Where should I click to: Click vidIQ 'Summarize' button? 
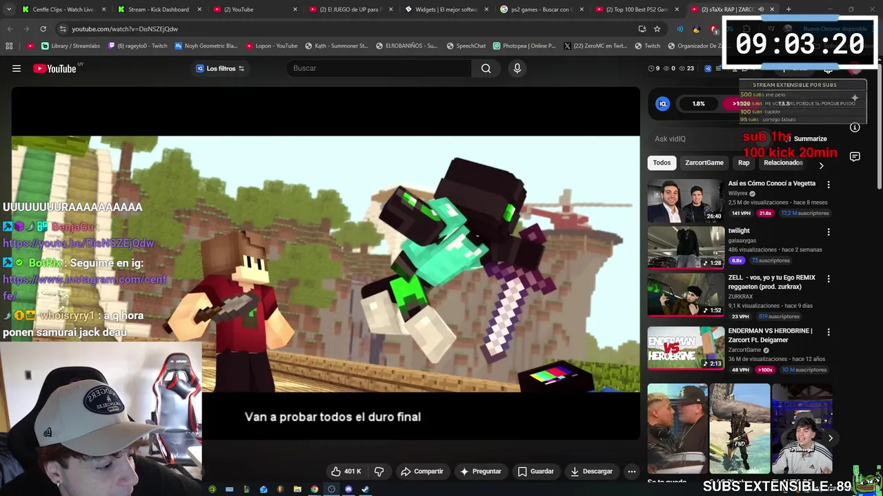coord(806,138)
